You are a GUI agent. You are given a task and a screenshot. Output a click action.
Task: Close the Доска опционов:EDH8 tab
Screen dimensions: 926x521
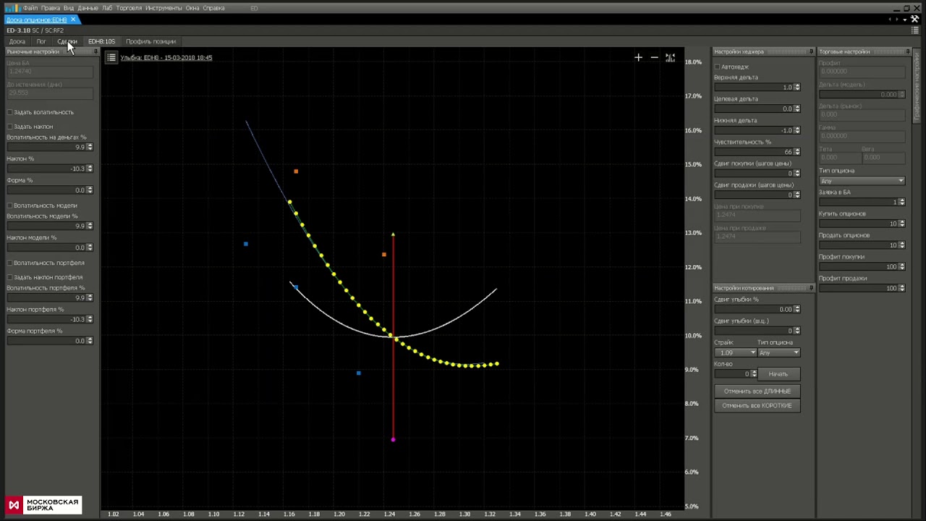[x=73, y=20]
